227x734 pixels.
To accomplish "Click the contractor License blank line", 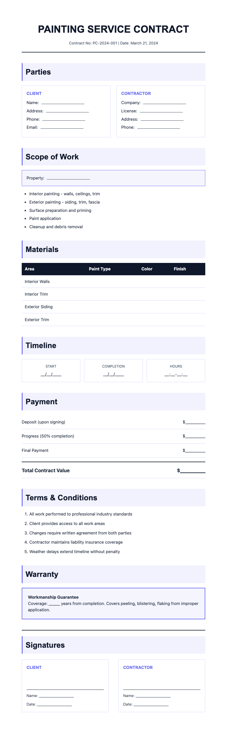I will click(161, 111).
